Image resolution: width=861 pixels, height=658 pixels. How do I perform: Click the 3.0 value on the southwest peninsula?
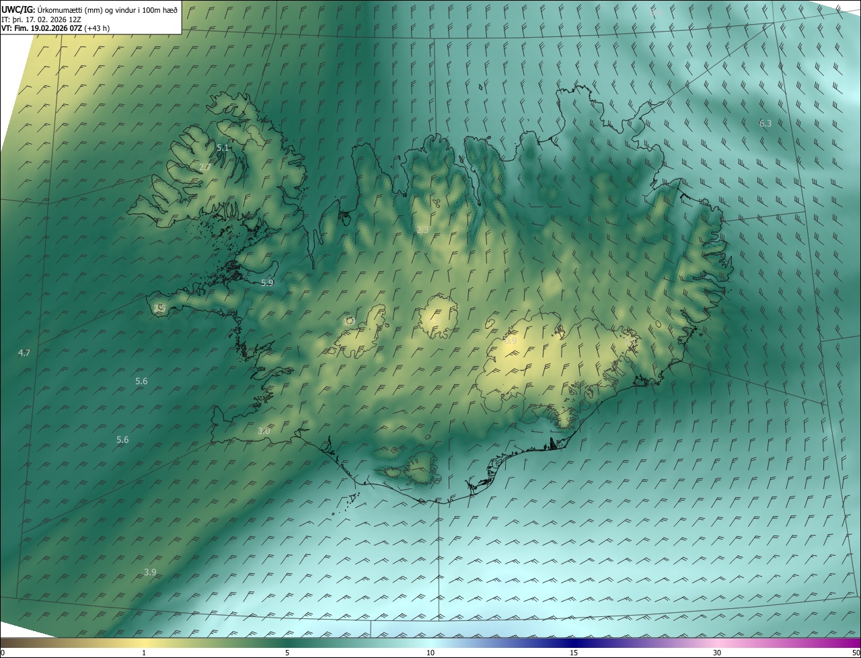coord(264,431)
